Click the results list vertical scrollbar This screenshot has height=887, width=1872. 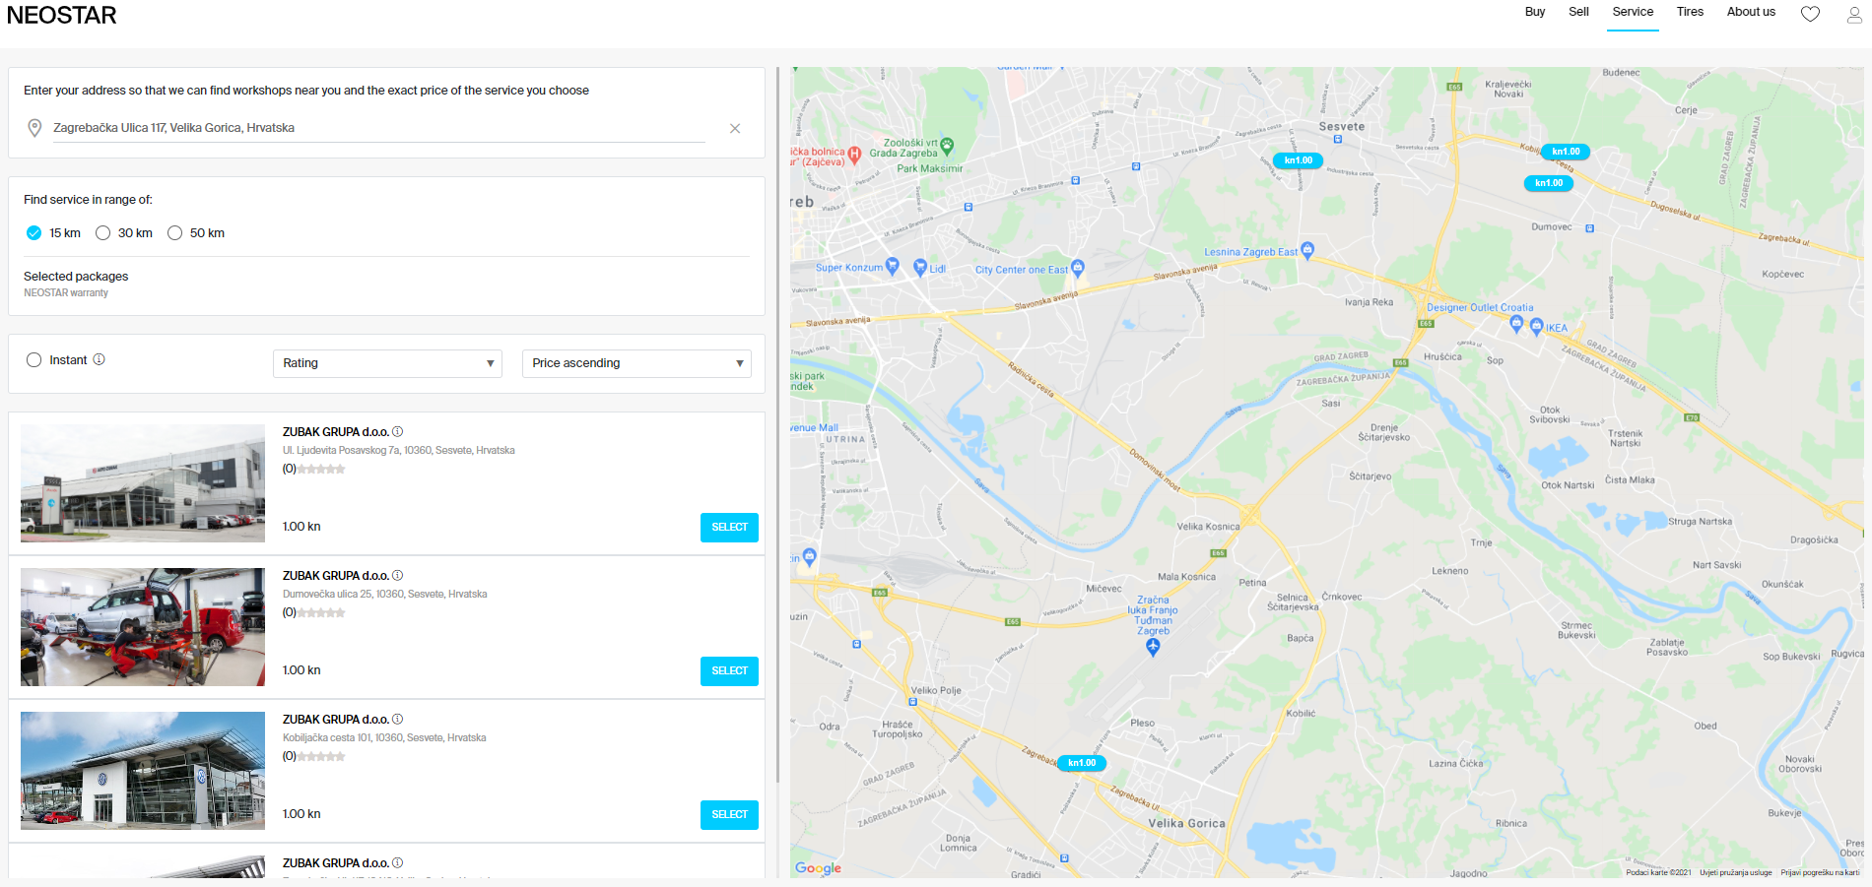click(x=777, y=423)
